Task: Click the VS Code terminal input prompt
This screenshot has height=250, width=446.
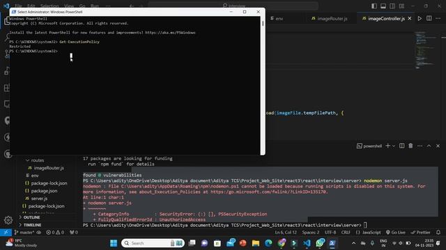Action: pyautogui.click(x=365, y=225)
